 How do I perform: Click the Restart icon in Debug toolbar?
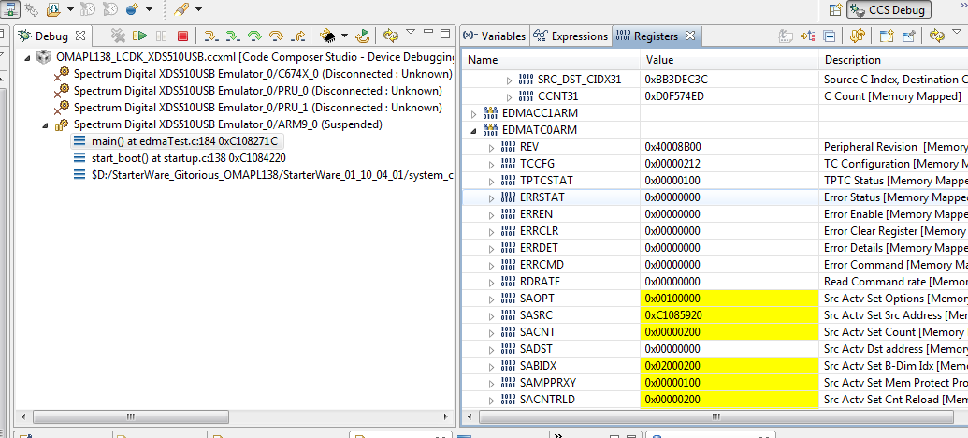click(363, 36)
